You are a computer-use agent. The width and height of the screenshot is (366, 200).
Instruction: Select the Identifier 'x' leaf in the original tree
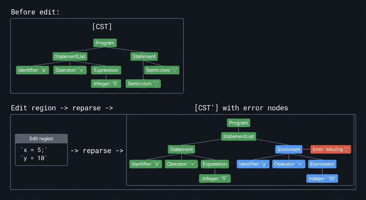tap(32, 70)
